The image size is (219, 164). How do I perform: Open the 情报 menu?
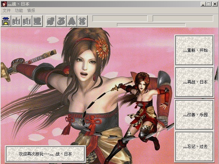tap(31, 11)
